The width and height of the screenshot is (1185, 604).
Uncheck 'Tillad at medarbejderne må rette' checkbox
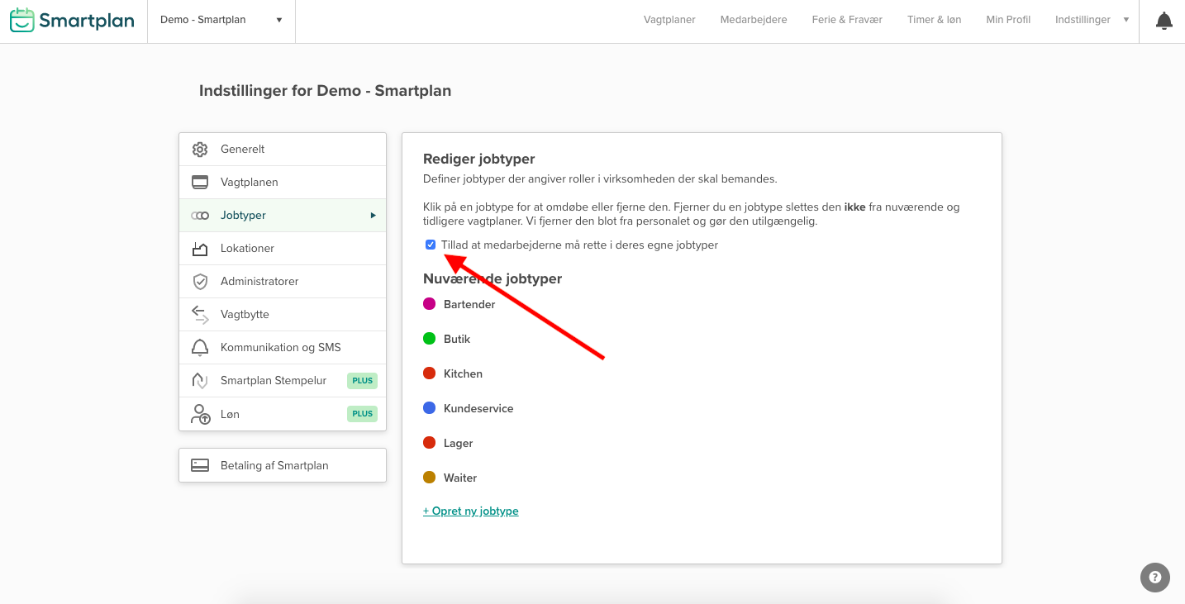point(431,245)
